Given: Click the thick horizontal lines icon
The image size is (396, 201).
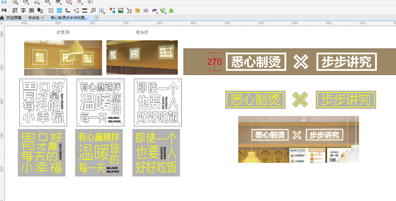Looking at the screenshot, I should click(85, 10).
